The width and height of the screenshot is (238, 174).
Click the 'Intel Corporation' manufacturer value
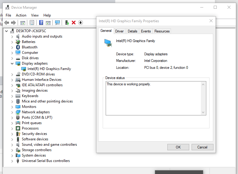(x=156, y=61)
